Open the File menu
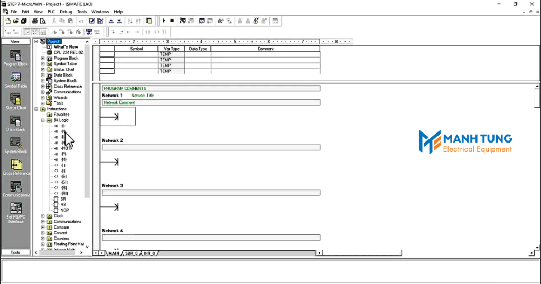Viewport: 541px width, 284px height. point(14,12)
